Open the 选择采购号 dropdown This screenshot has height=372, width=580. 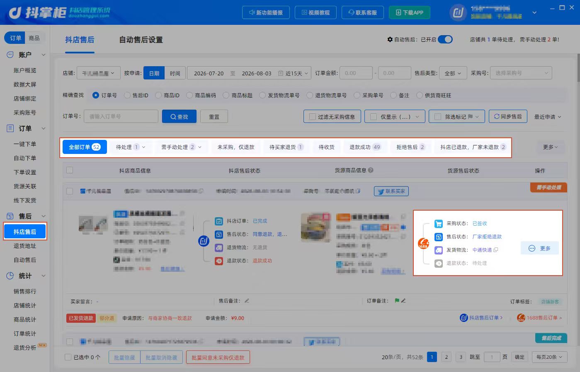[x=522, y=73]
